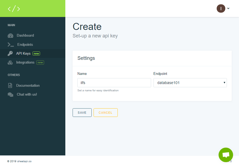The image size is (239, 167).
Task: Click the user avatar with letter I
Action: 221,9
